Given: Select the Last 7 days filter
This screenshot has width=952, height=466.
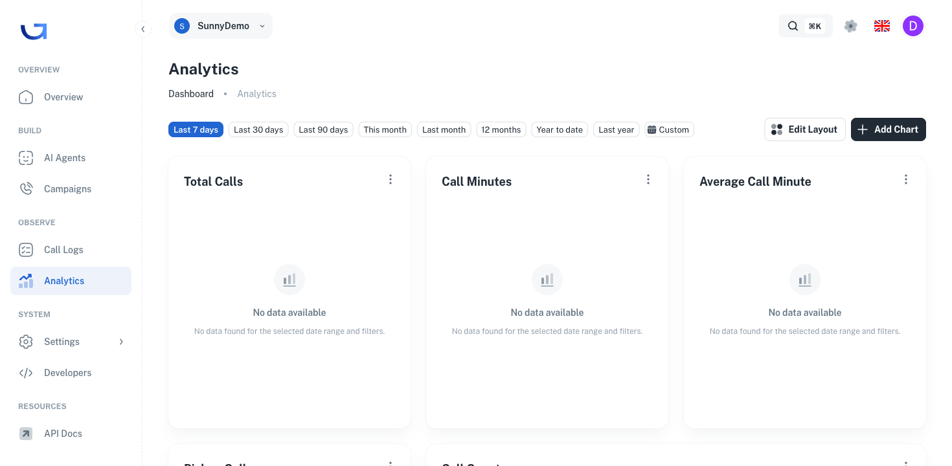Looking at the screenshot, I should pyautogui.click(x=196, y=129).
